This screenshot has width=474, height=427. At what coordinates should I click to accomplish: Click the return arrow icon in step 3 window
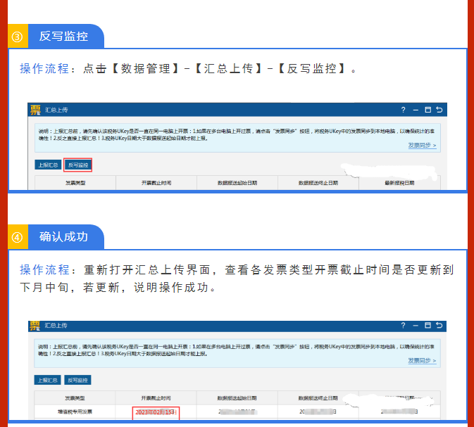pos(439,110)
